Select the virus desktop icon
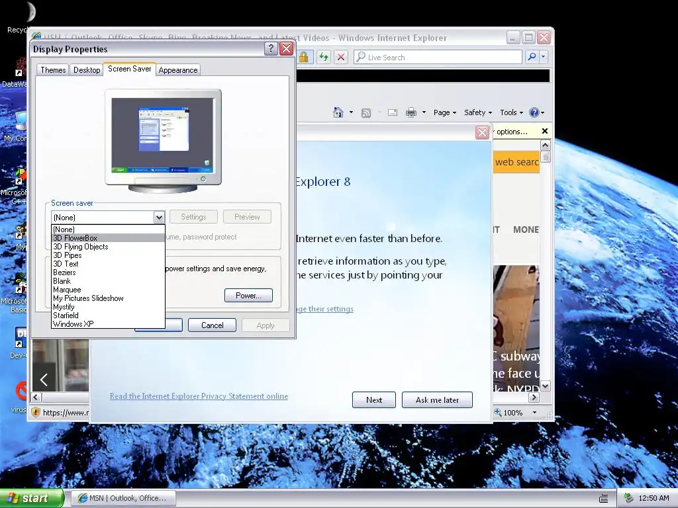Viewport: 678px width, 508px height. [x=19, y=397]
